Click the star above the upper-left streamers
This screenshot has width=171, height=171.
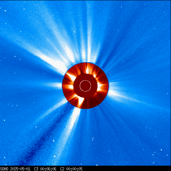(x=24, y=9)
